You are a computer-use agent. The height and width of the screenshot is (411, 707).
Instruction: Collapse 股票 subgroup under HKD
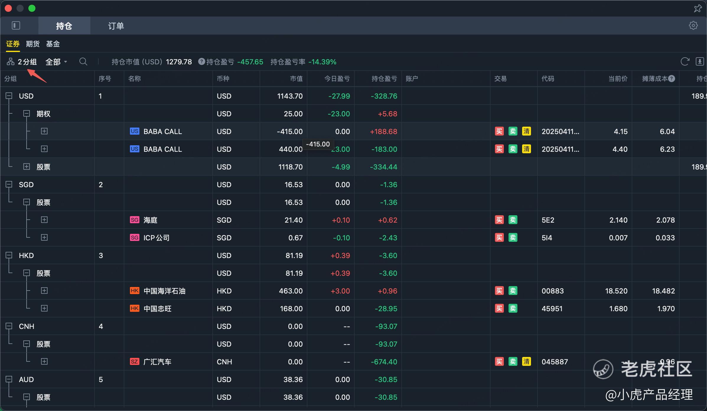(27, 273)
